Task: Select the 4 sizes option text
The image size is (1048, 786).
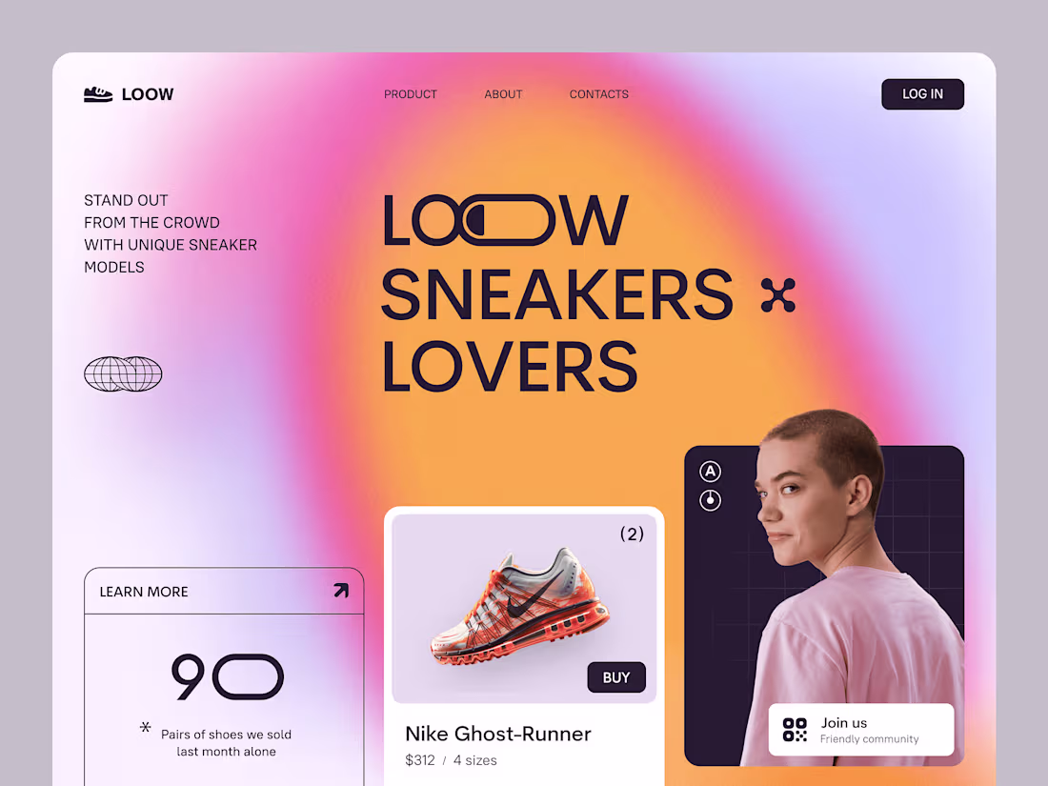Action: 475,760
